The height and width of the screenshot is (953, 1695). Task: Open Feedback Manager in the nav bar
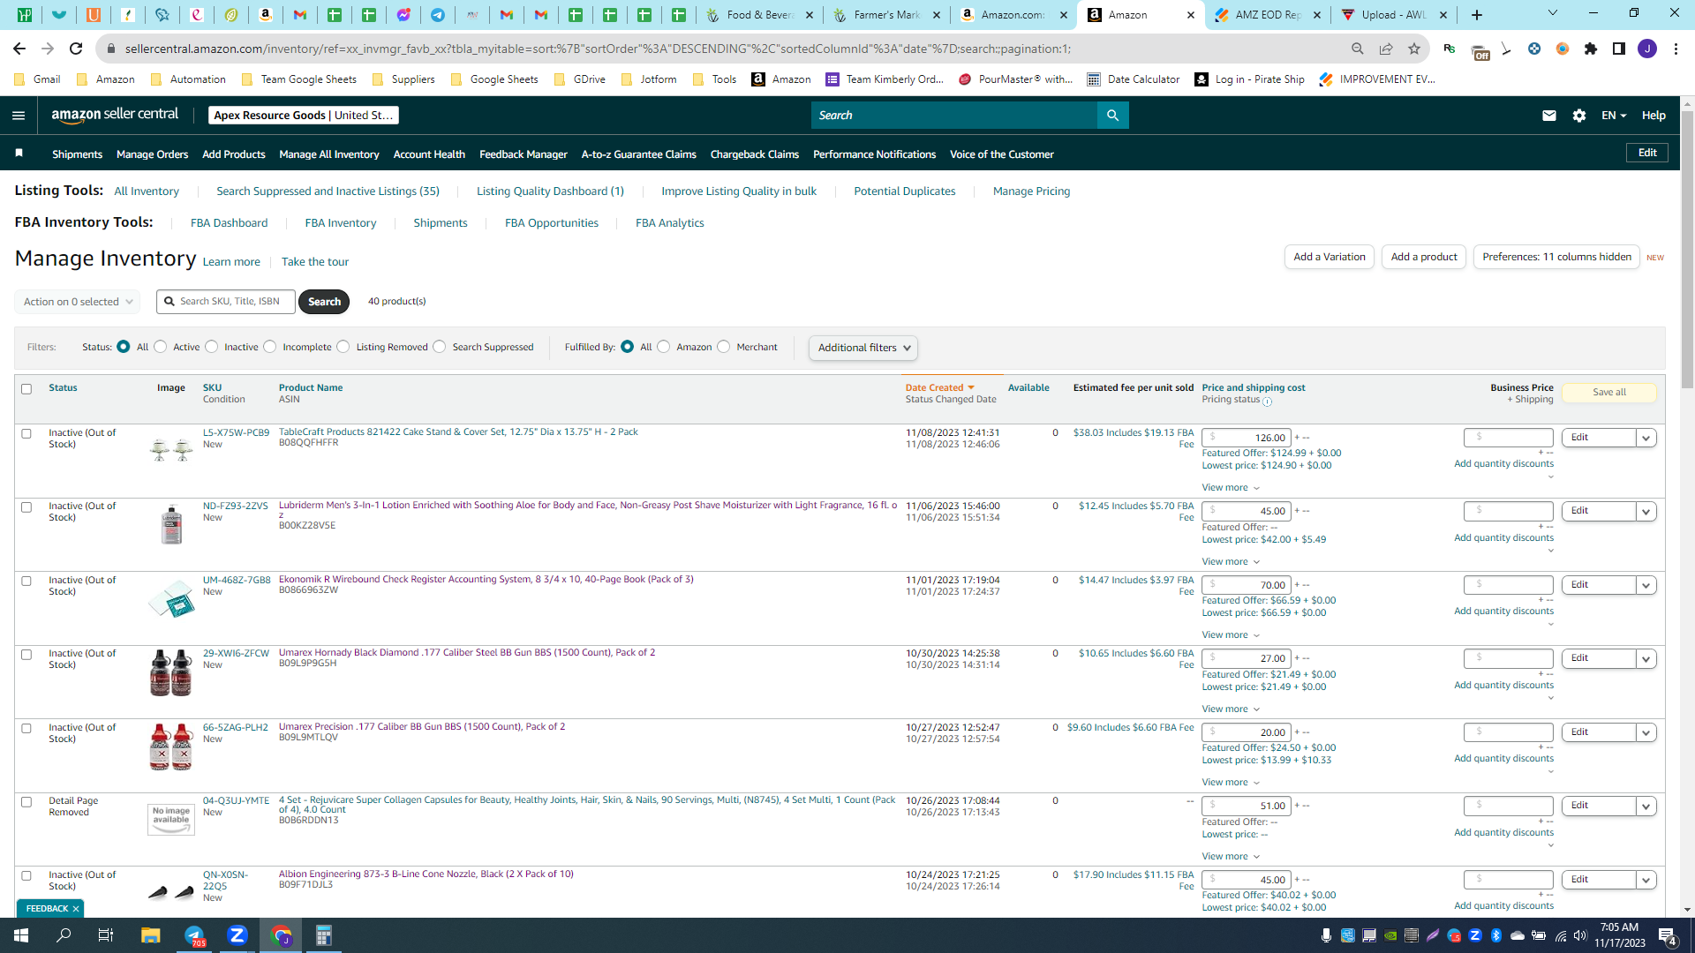[524, 154]
